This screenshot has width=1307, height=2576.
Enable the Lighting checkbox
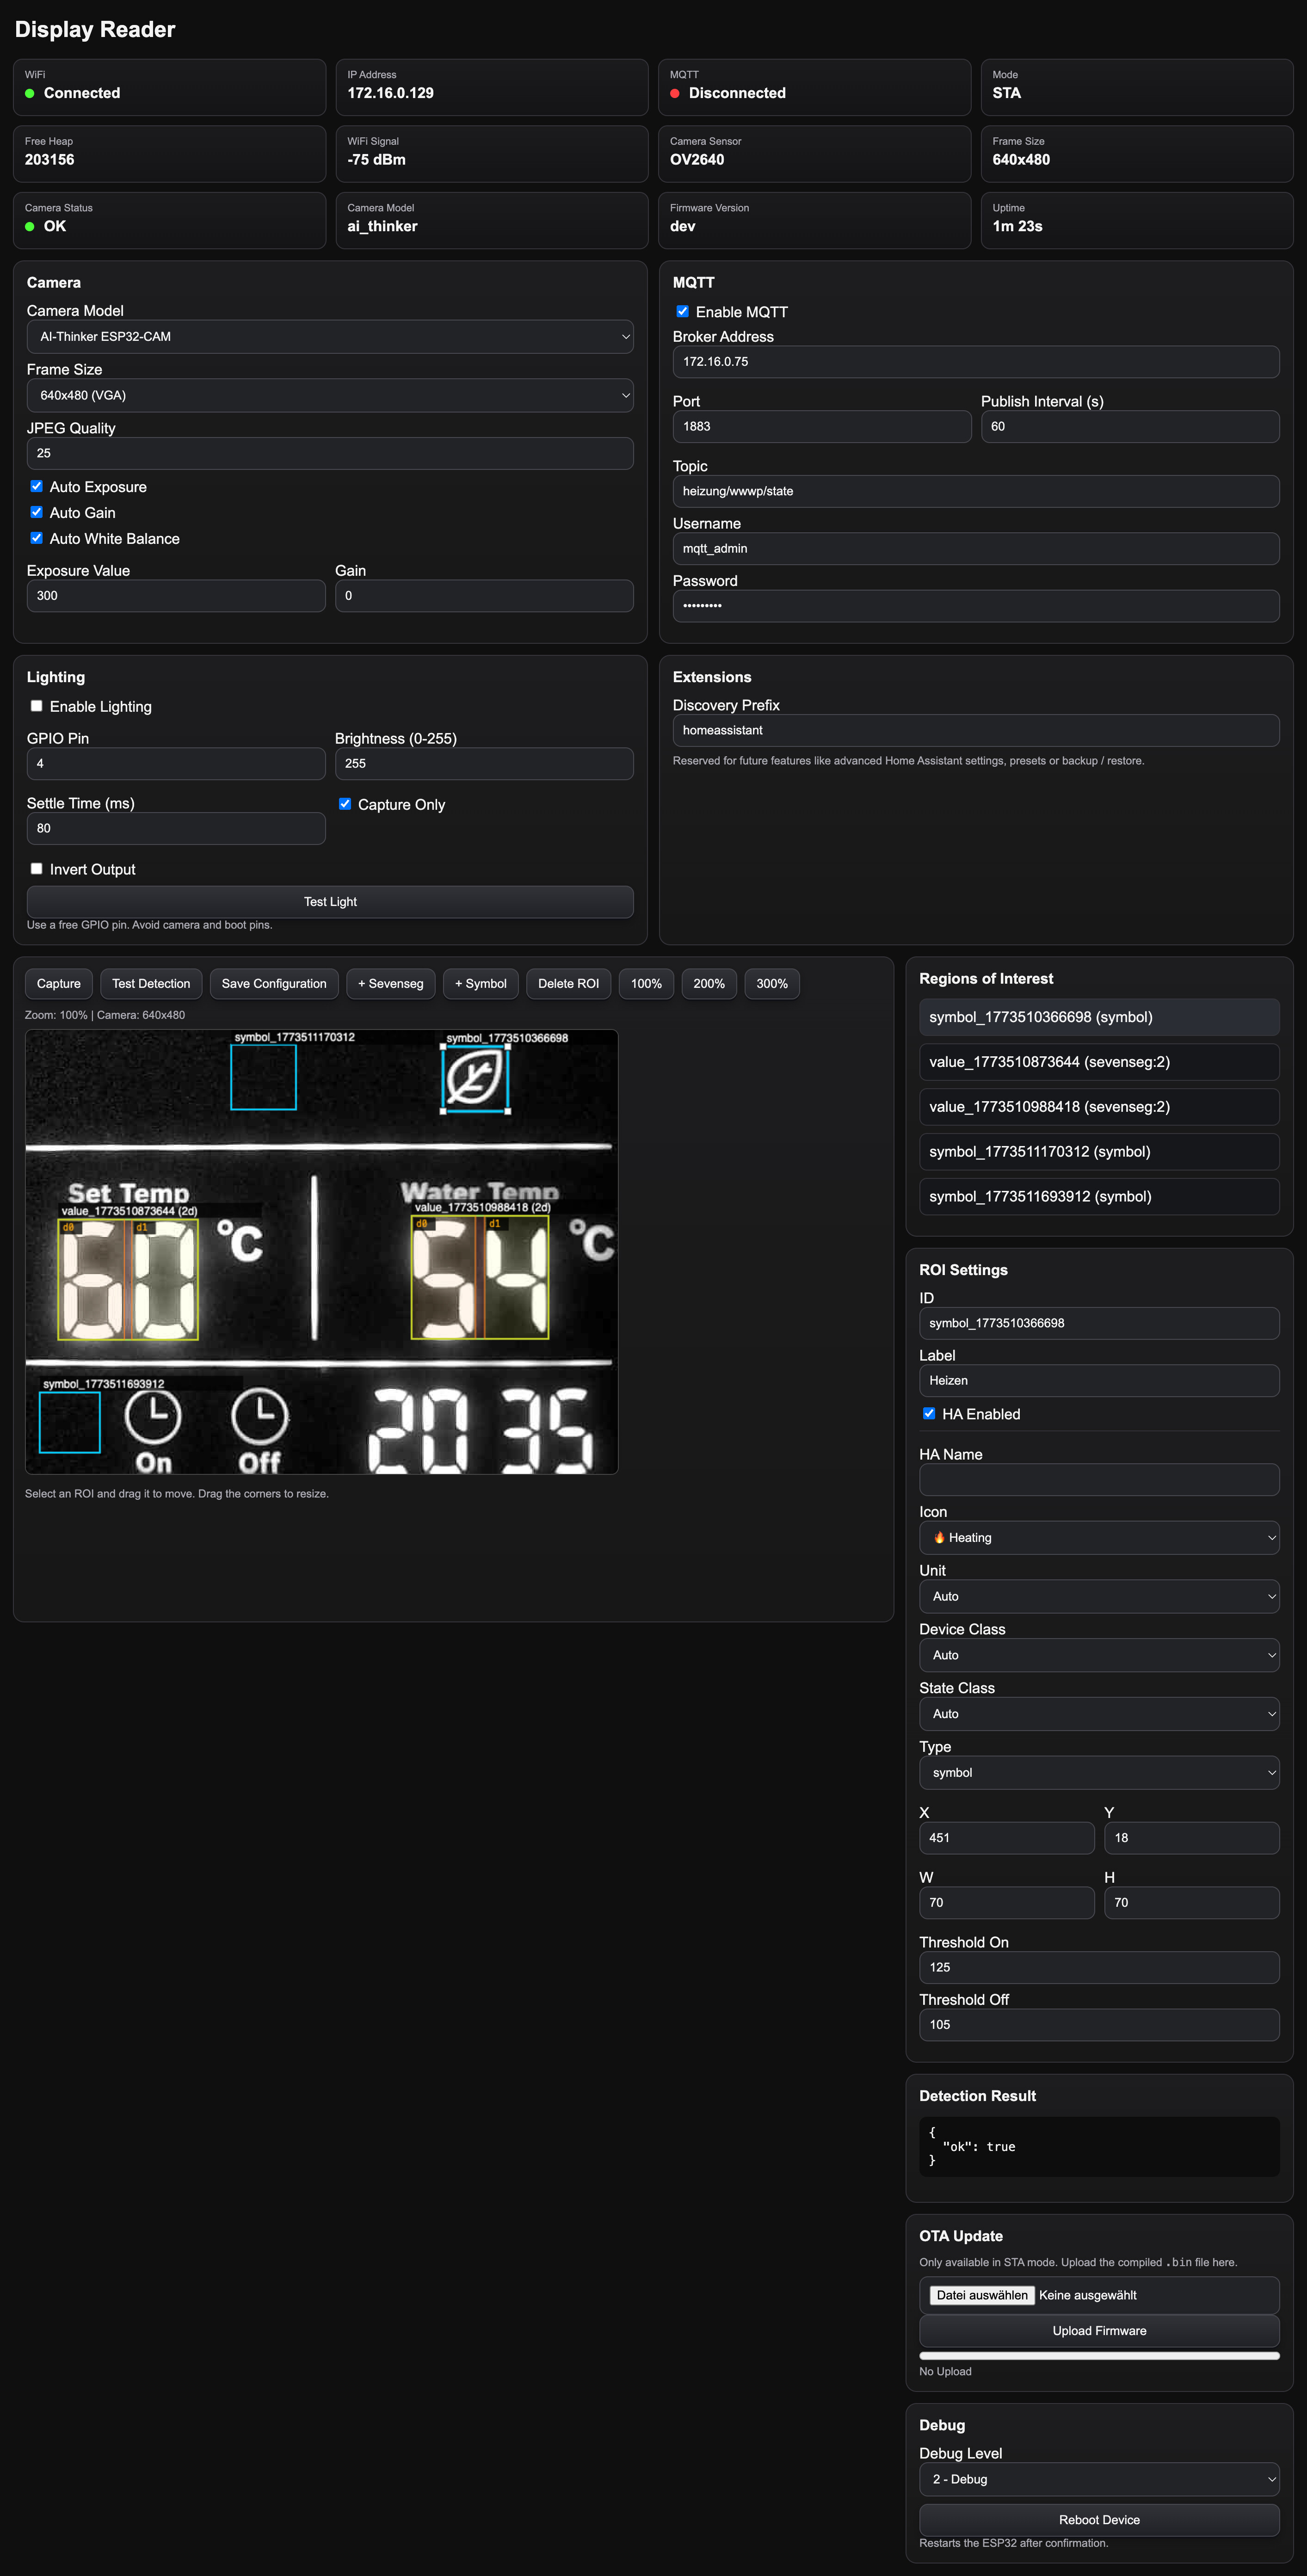pyautogui.click(x=37, y=706)
